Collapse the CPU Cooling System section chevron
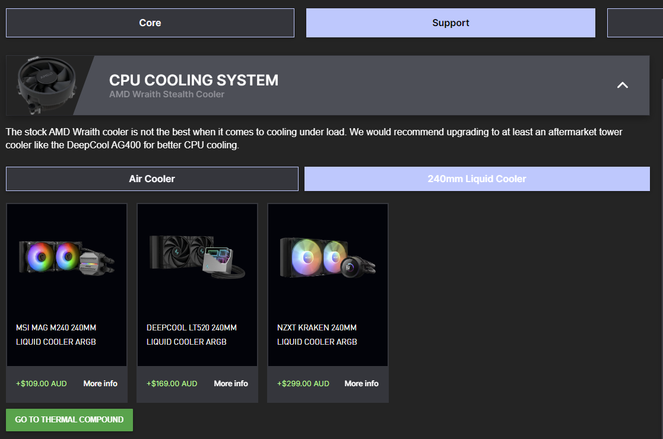663x439 pixels. pos(623,85)
